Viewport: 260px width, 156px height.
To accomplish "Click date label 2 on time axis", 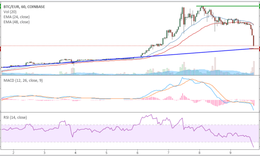I will pyautogui.click(x=13, y=153).
